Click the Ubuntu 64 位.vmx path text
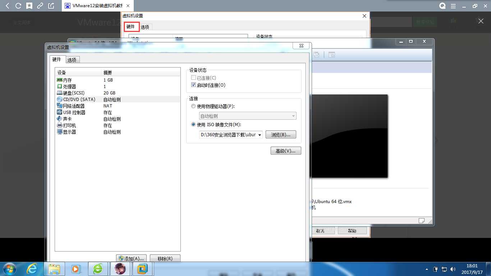This screenshot has width=491, height=276. click(x=332, y=202)
